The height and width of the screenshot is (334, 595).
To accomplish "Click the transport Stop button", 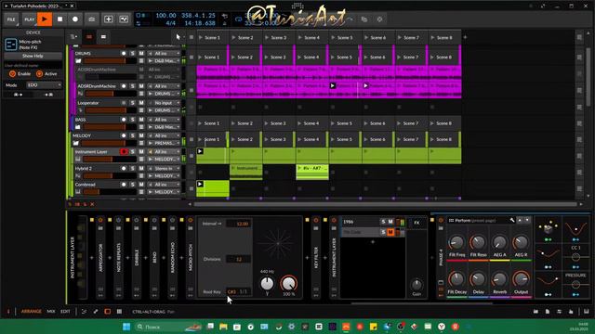I will pos(59,19).
